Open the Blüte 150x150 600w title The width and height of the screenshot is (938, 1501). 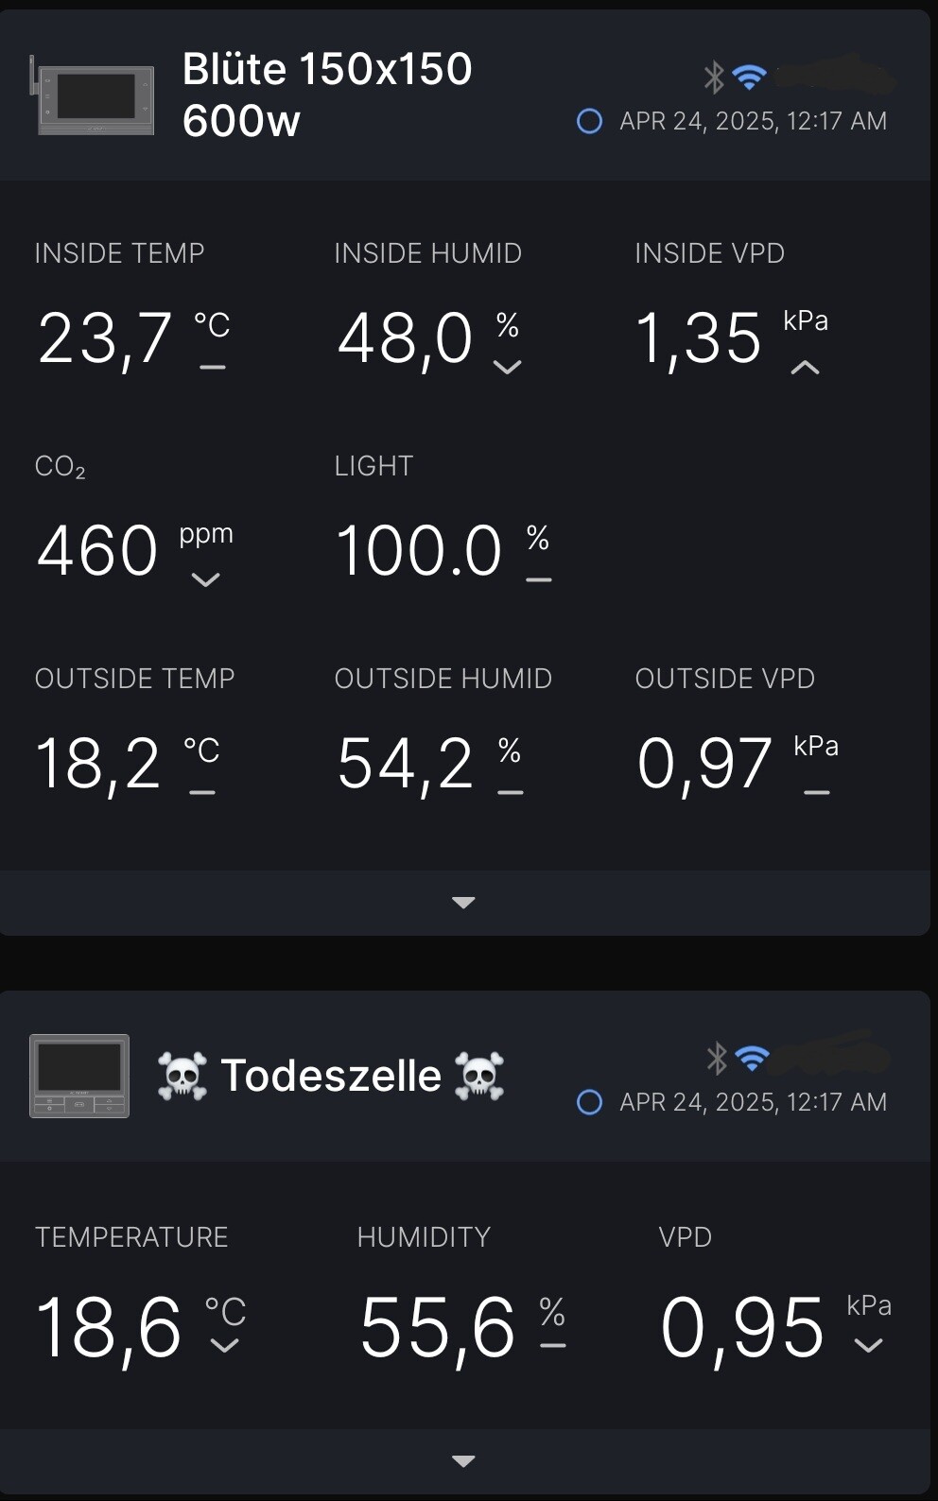327,95
